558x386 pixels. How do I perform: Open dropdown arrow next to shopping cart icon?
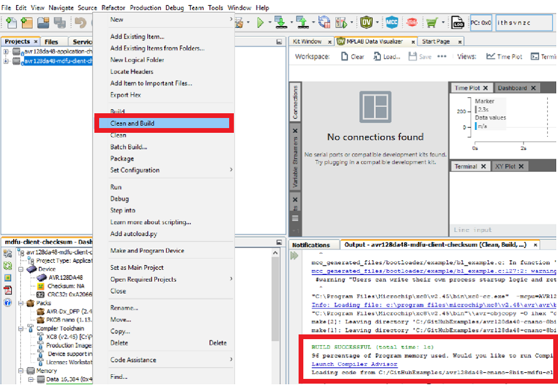[443, 23]
